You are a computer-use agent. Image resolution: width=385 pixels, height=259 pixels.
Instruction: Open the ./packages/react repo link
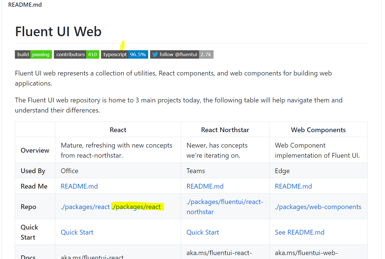click(85, 207)
